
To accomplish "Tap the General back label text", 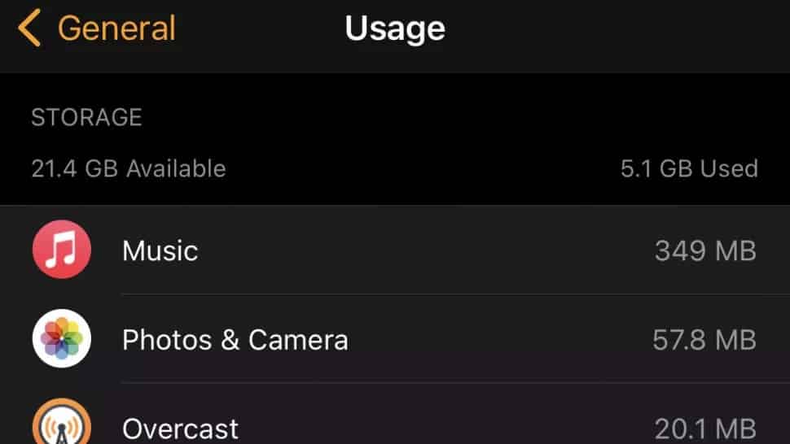I will coord(117,28).
